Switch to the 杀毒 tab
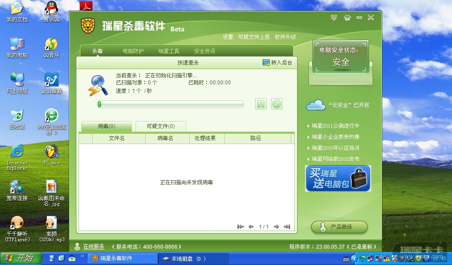452x265 pixels. [97, 51]
